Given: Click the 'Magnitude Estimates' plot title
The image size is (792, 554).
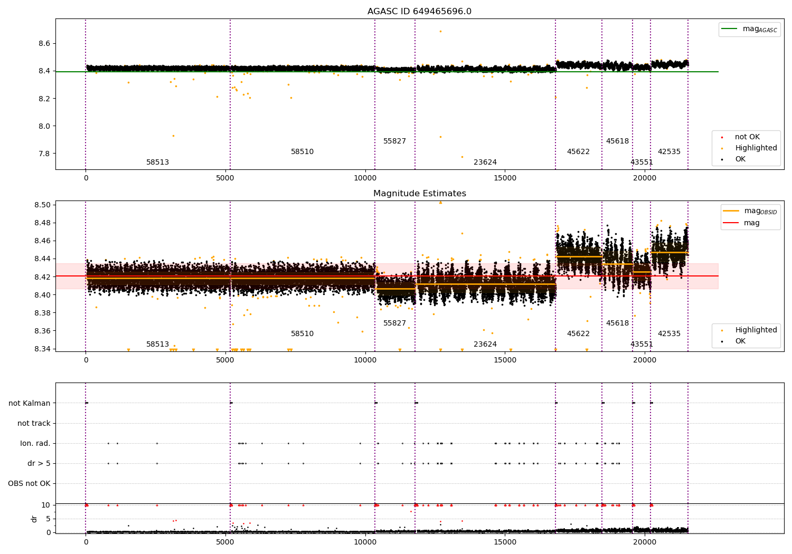Looking at the screenshot, I should [419, 194].
